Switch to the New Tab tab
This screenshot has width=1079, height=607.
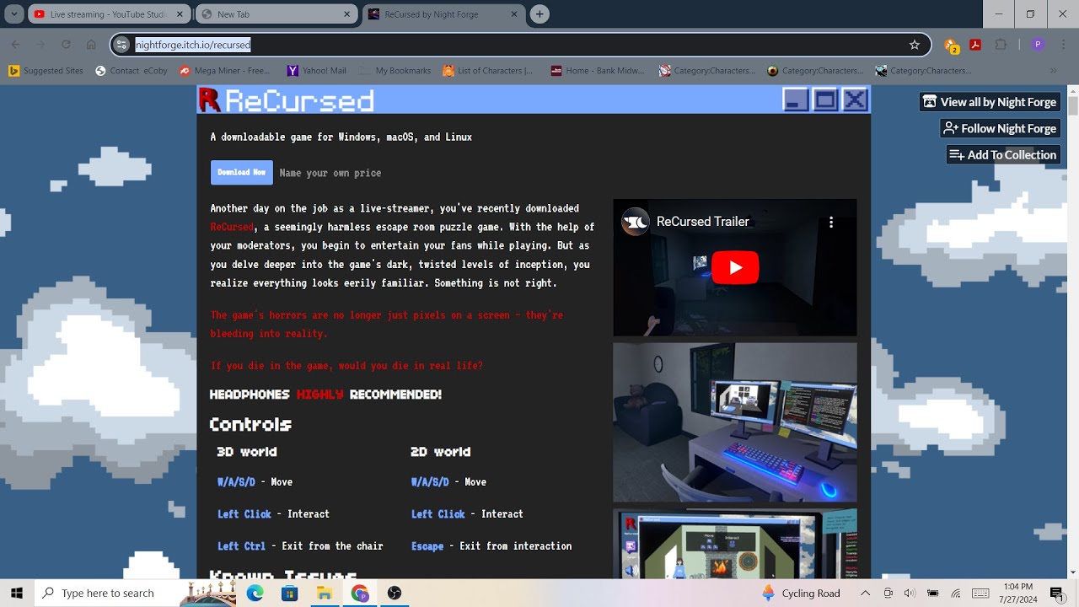click(276, 14)
